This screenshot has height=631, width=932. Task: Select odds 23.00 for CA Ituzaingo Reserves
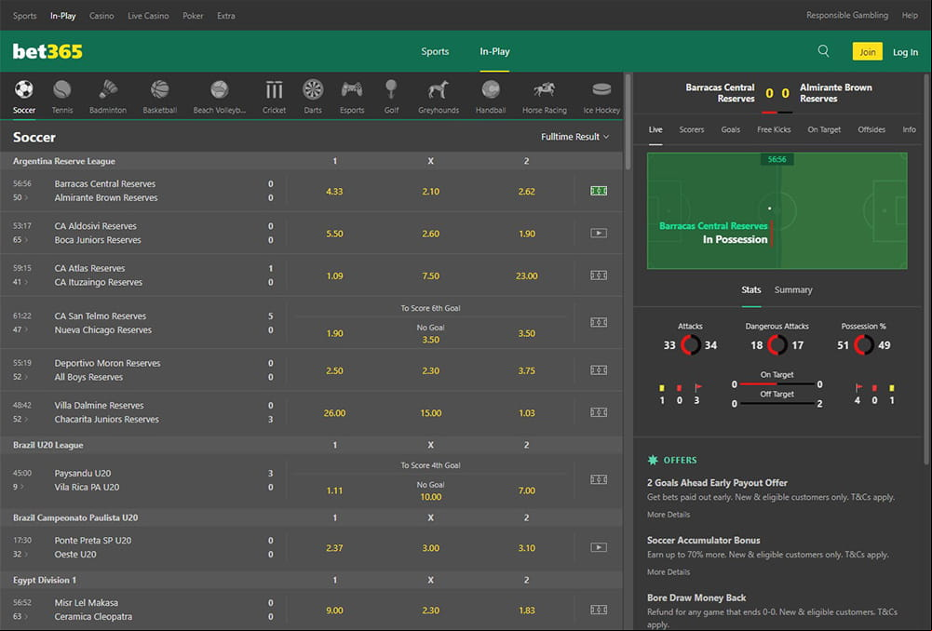coord(527,275)
